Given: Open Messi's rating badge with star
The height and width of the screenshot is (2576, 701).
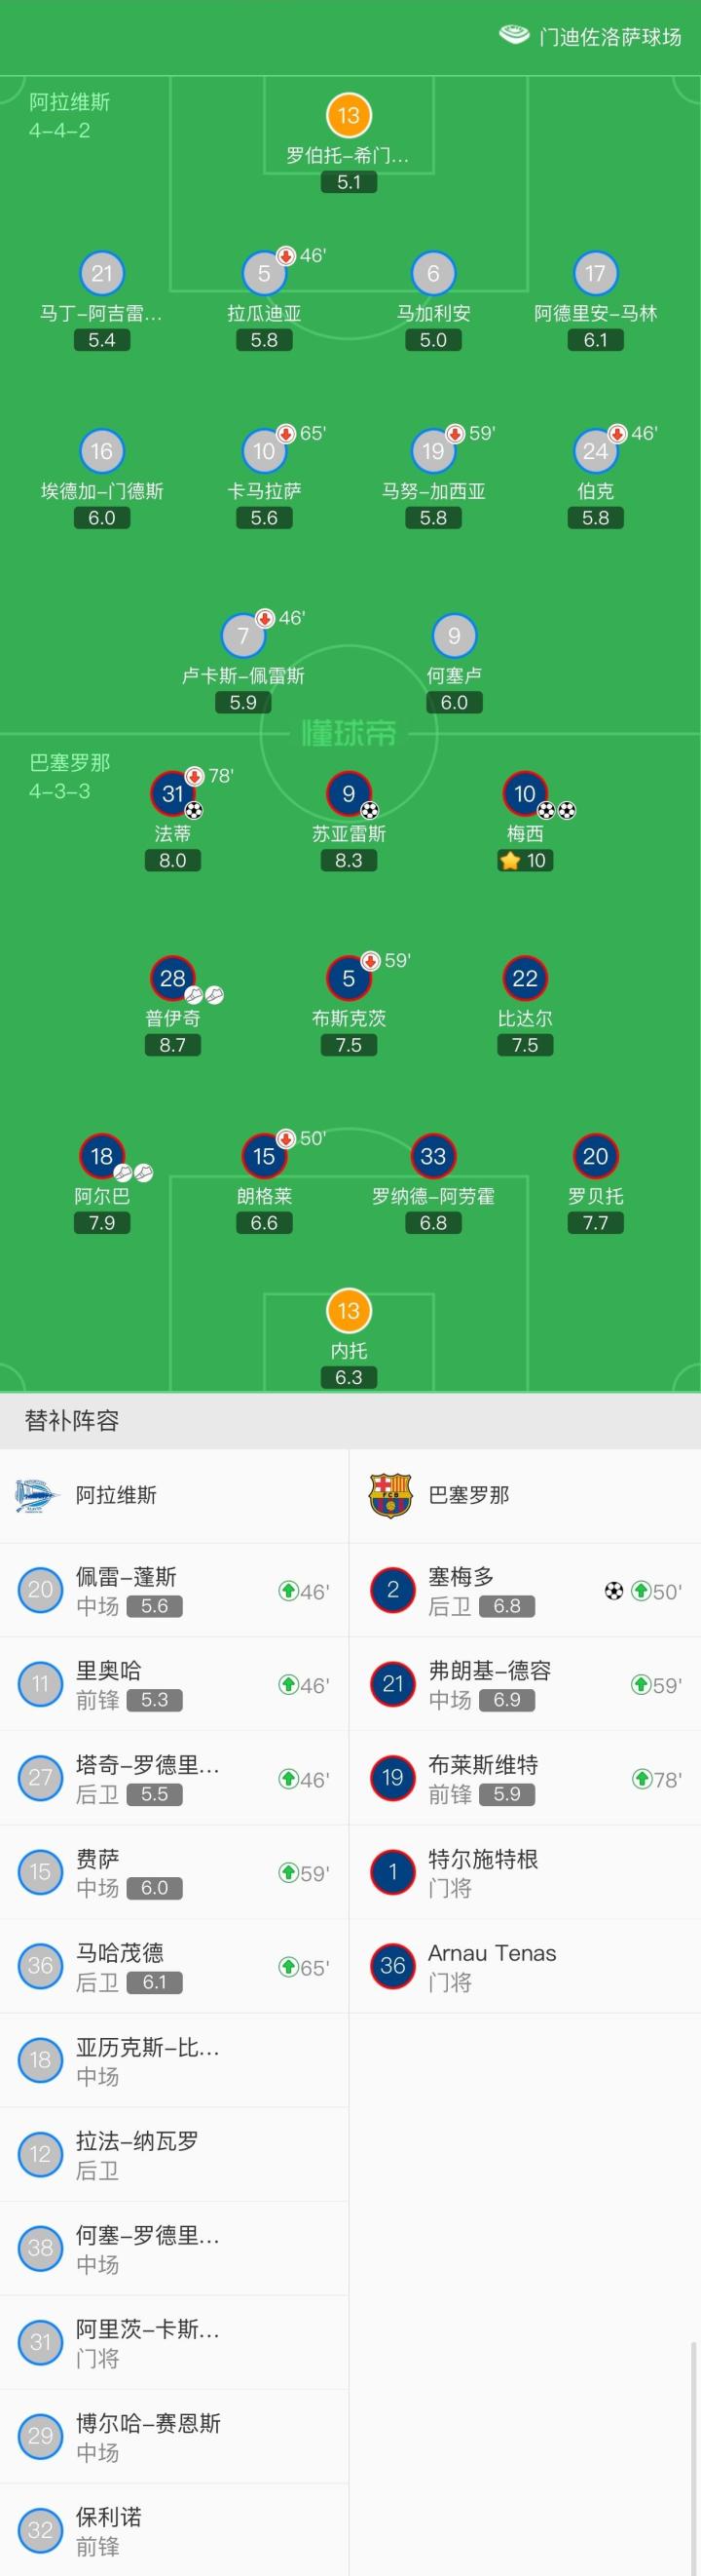Looking at the screenshot, I should coord(524,861).
